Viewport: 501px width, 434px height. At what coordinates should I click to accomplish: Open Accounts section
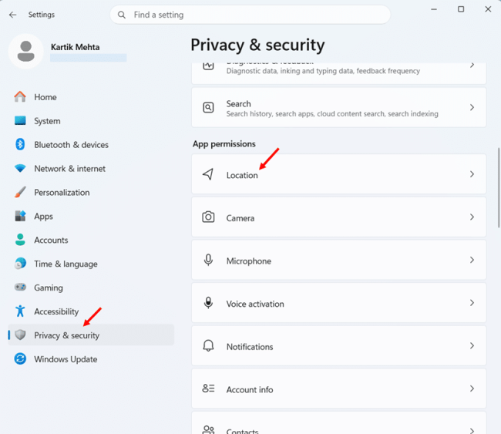pyautogui.click(x=91, y=240)
